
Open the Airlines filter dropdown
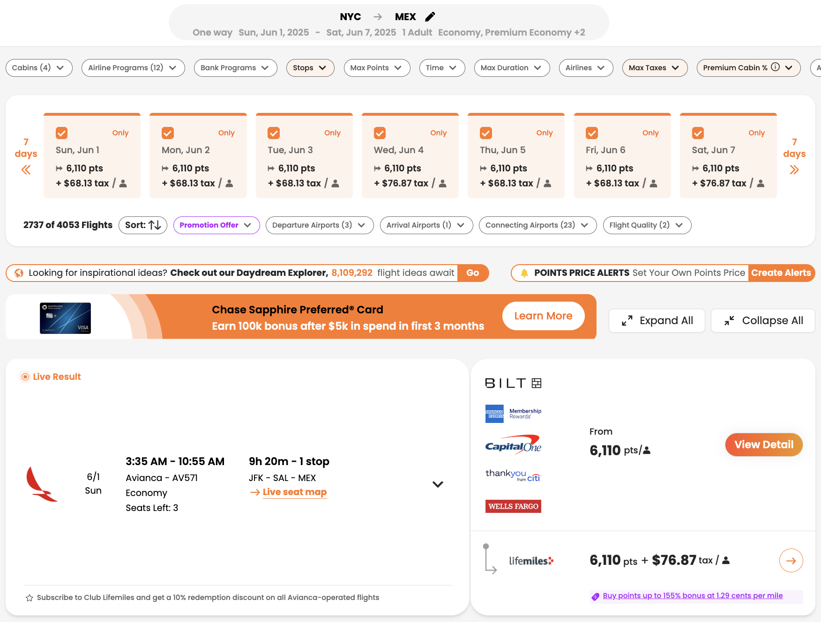click(586, 68)
